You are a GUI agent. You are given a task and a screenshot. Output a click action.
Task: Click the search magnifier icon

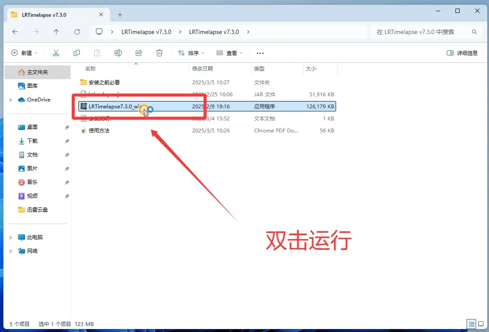coord(474,32)
